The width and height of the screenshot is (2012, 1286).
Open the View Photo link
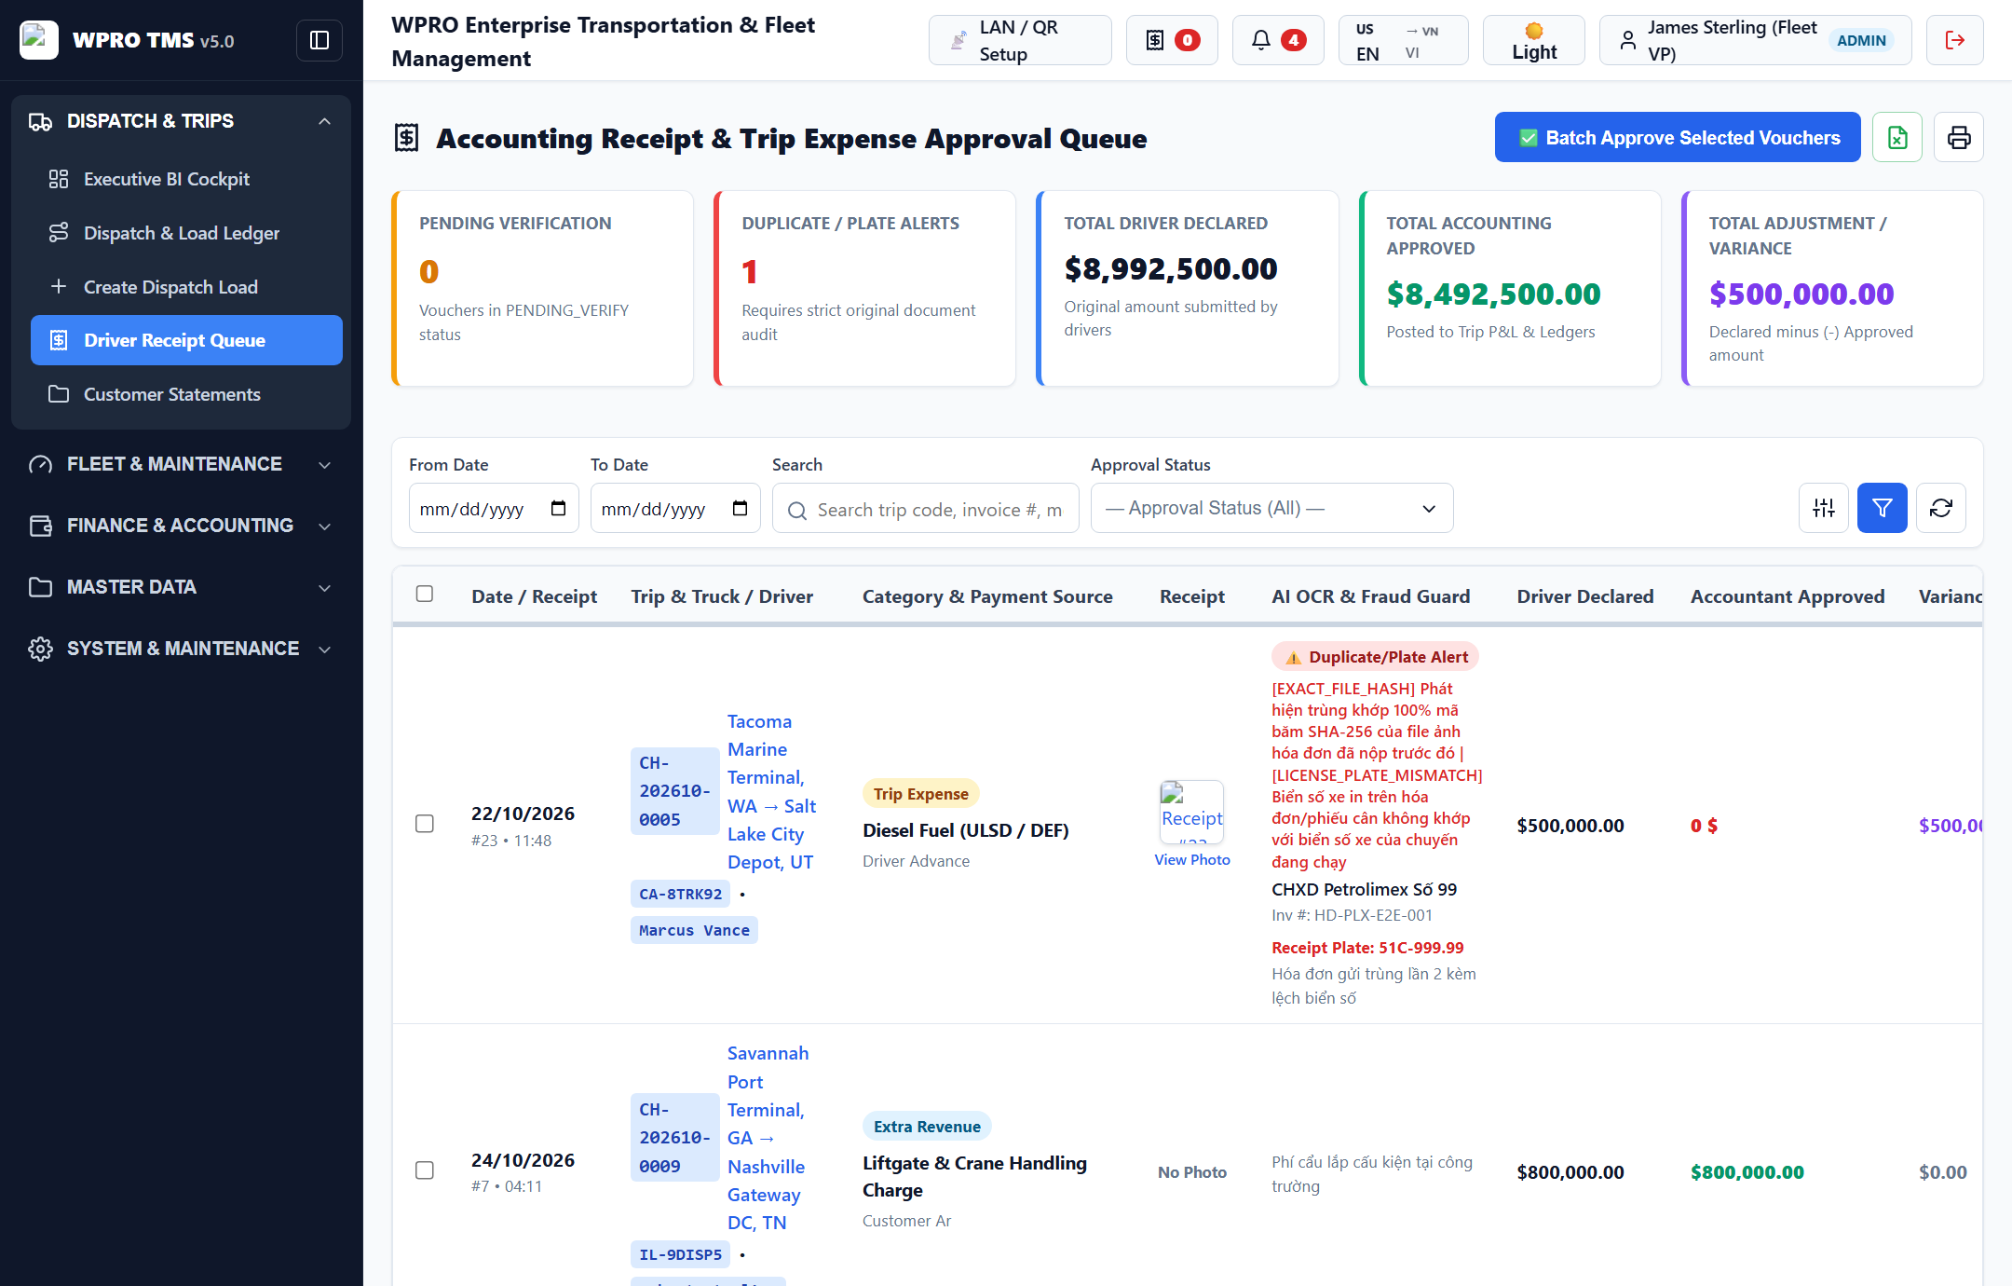(1192, 859)
